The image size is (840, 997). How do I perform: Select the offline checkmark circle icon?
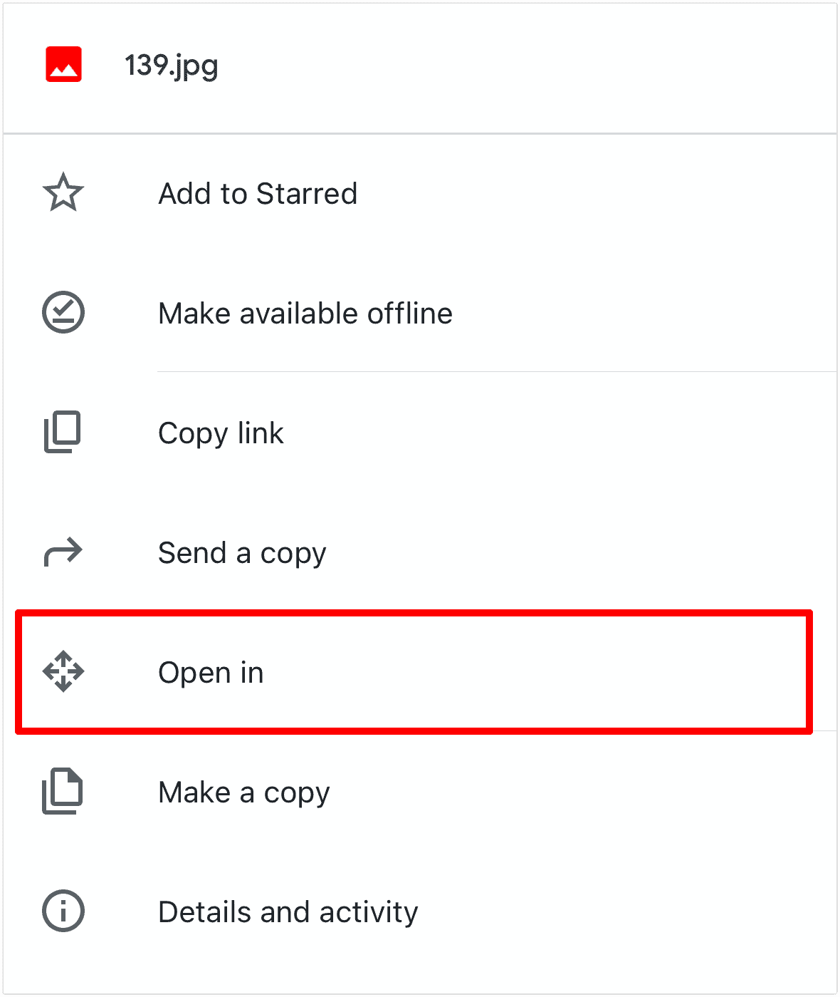[63, 312]
